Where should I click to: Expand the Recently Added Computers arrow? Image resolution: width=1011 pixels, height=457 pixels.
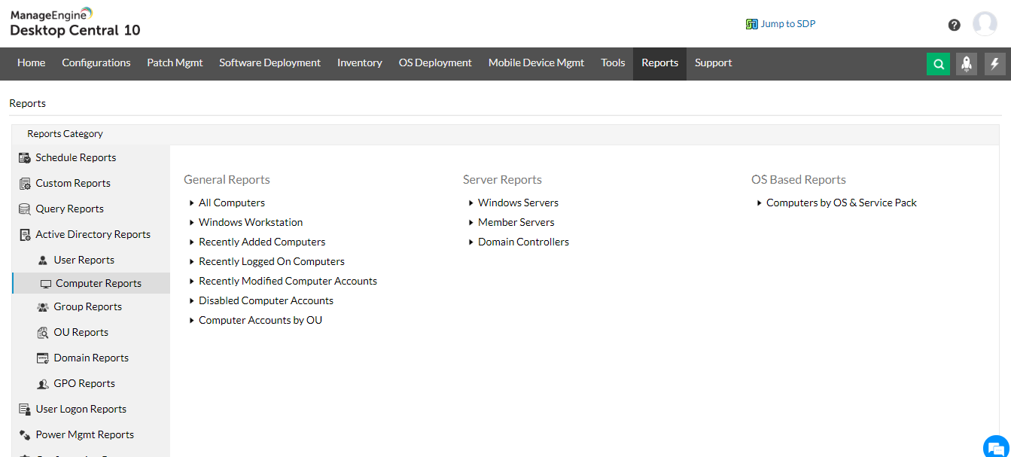[x=192, y=242]
